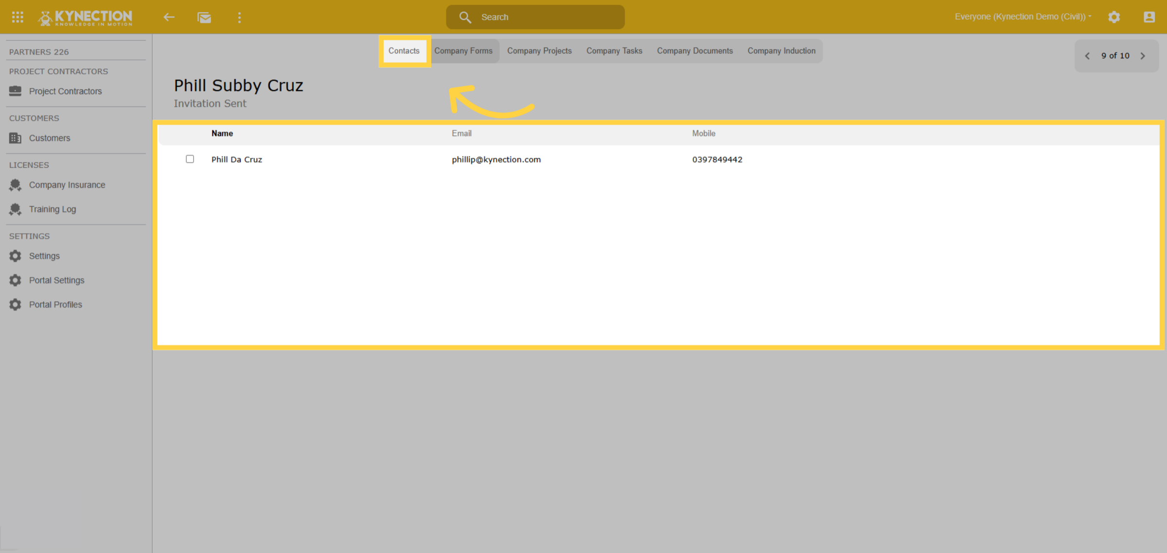Open the vertical three-dot more menu
This screenshot has height=553, width=1167.
tap(239, 17)
